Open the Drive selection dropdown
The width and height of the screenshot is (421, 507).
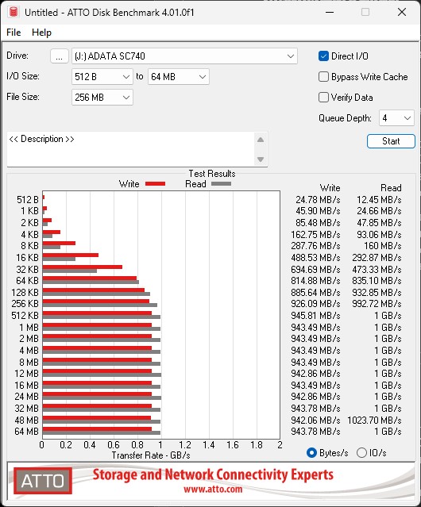(x=184, y=56)
